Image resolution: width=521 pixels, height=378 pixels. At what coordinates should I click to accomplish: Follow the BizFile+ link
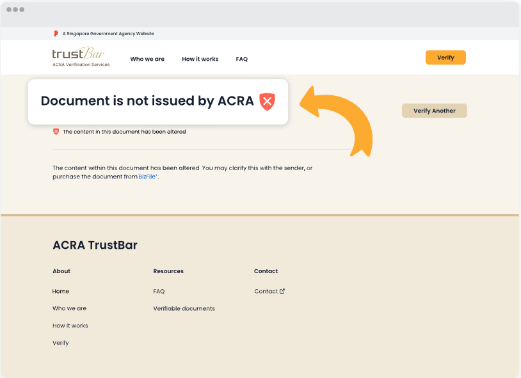pyautogui.click(x=148, y=177)
